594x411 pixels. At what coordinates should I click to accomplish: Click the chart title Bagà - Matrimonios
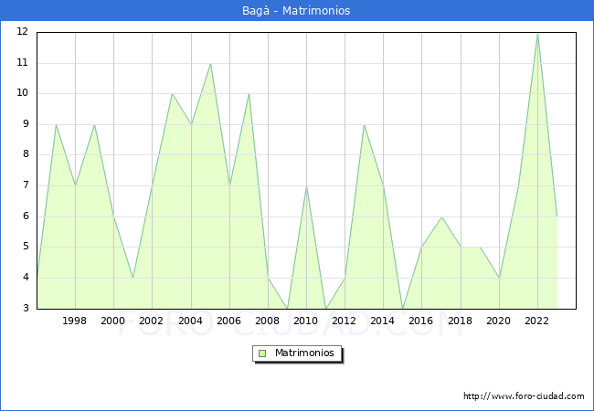click(x=297, y=11)
